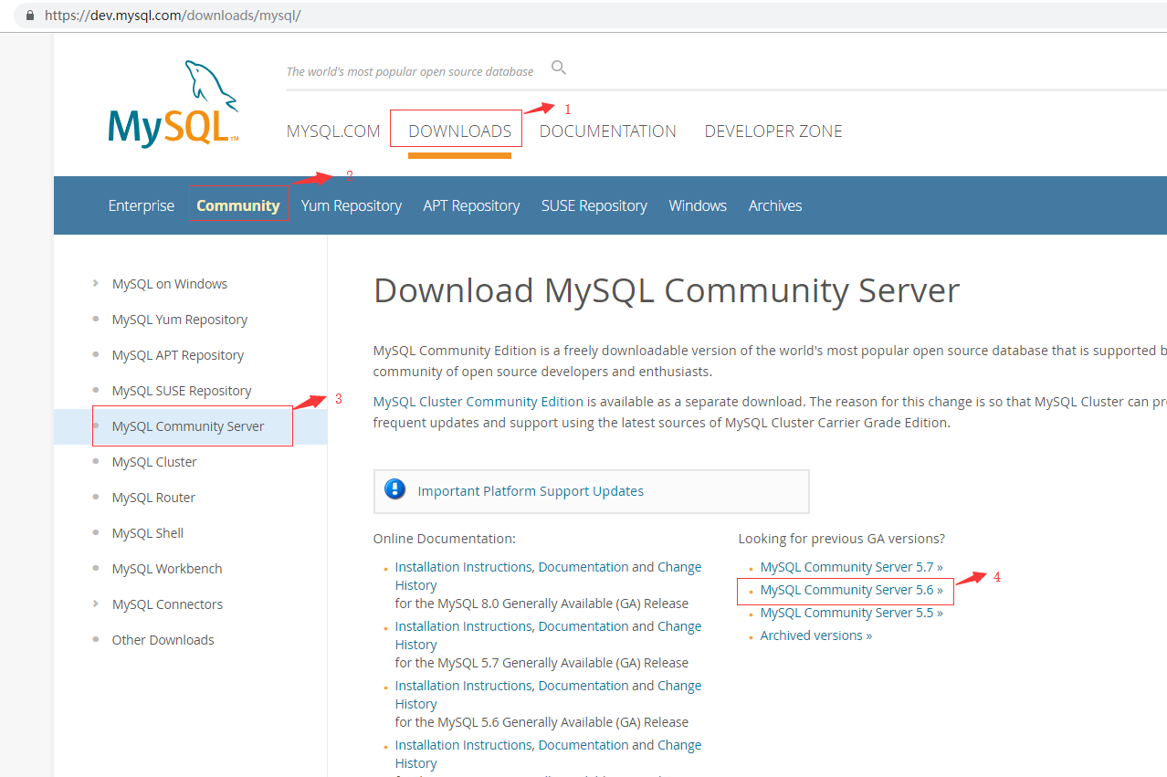Image resolution: width=1167 pixels, height=777 pixels.
Task: Open MySQL Shell in the sidebar
Action: (148, 532)
